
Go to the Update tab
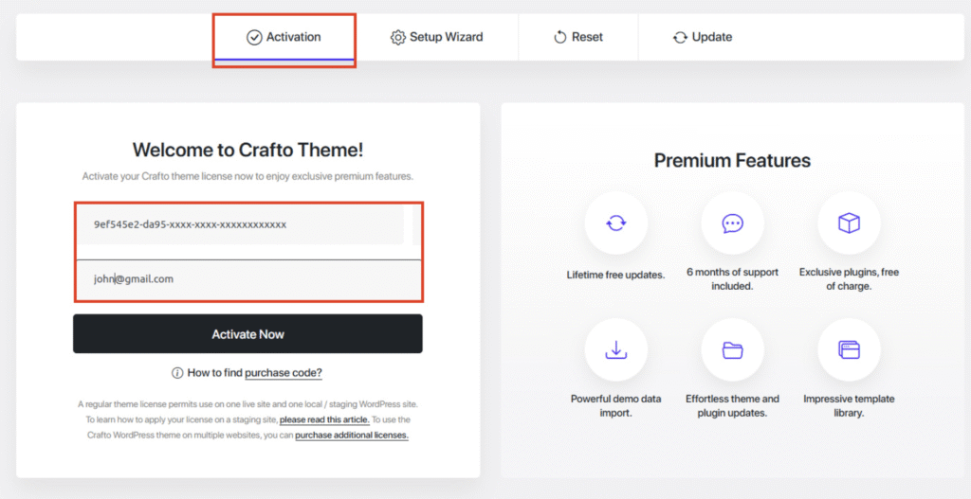point(703,38)
